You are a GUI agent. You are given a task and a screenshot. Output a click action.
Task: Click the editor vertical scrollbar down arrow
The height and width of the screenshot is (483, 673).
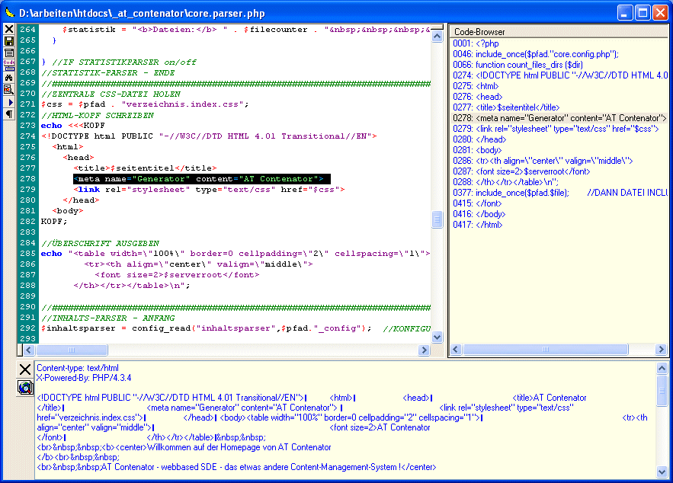click(437, 337)
